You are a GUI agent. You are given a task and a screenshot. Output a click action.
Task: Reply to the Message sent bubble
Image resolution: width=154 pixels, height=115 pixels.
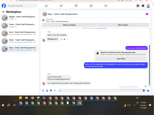(64, 39)
